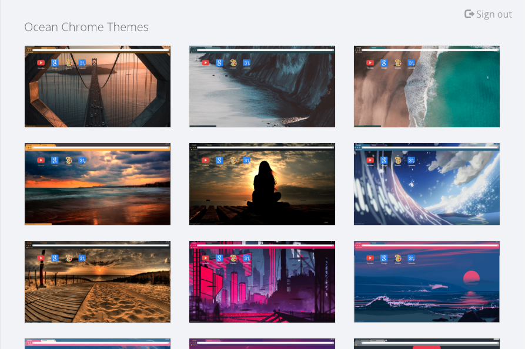Image resolution: width=525 pixels, height=349 pixels.
Task: Click the sign out arrow icon
Action: [469, 14]
